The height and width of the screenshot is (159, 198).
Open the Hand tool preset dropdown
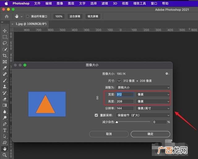(x=22, y=16)
